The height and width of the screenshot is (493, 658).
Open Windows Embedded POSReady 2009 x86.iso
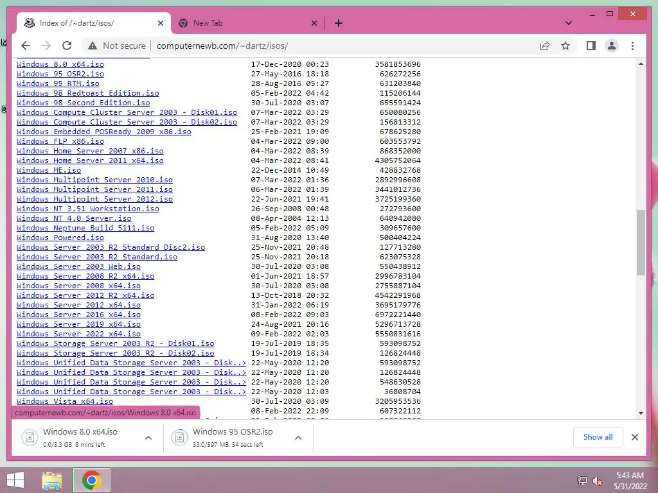click(104, 132)
